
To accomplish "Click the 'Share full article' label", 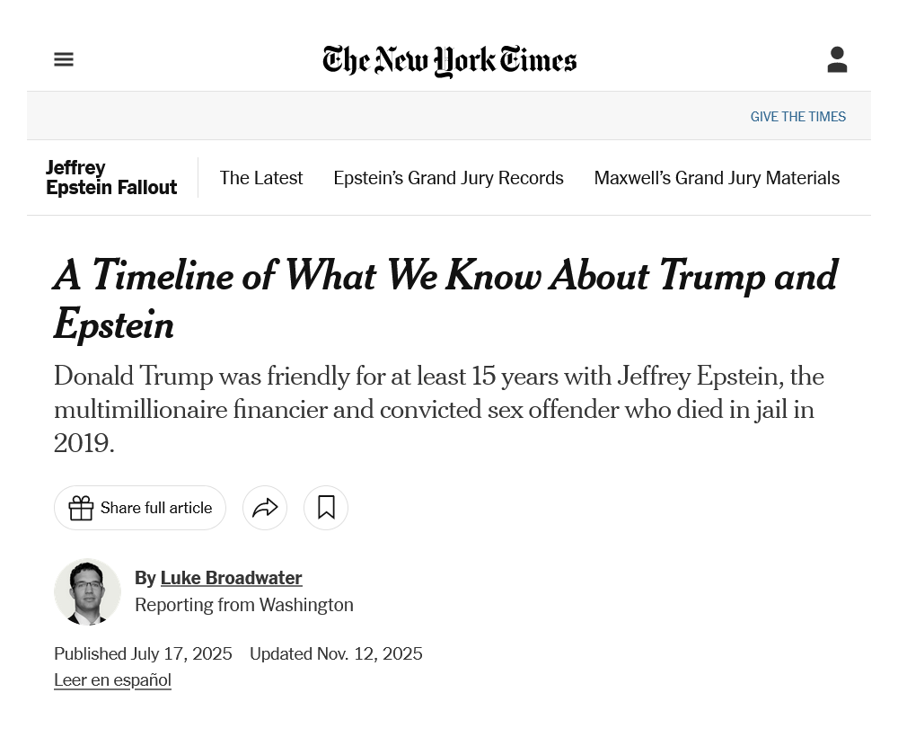I will click(156, 508).
